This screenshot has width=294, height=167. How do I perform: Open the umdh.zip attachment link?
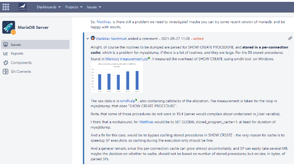[x=127, y=101]
